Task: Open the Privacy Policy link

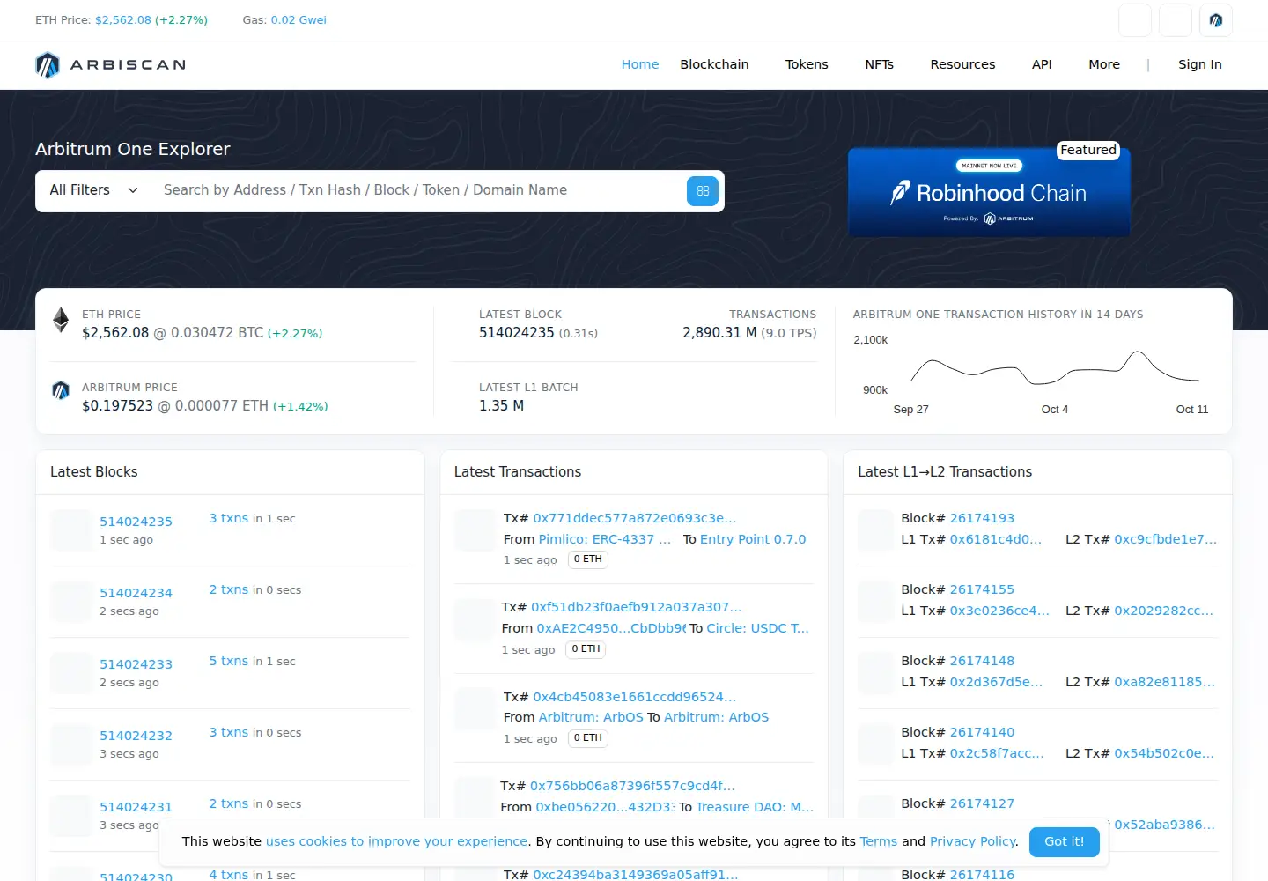Action: click(x=973, y=841)
